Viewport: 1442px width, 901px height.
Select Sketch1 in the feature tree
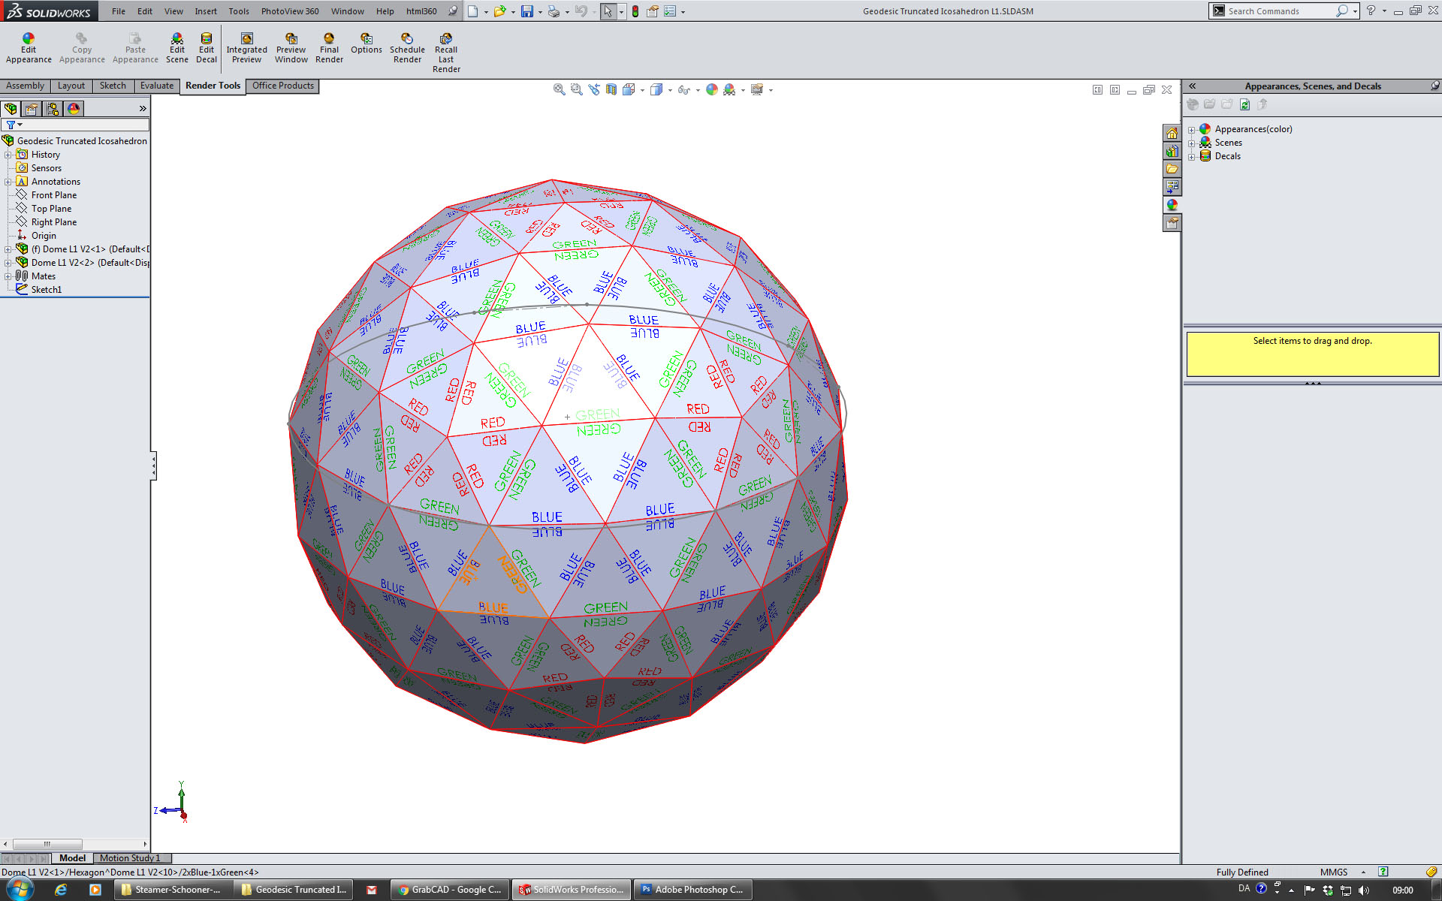pyautogui.click(x=46, y=290)
